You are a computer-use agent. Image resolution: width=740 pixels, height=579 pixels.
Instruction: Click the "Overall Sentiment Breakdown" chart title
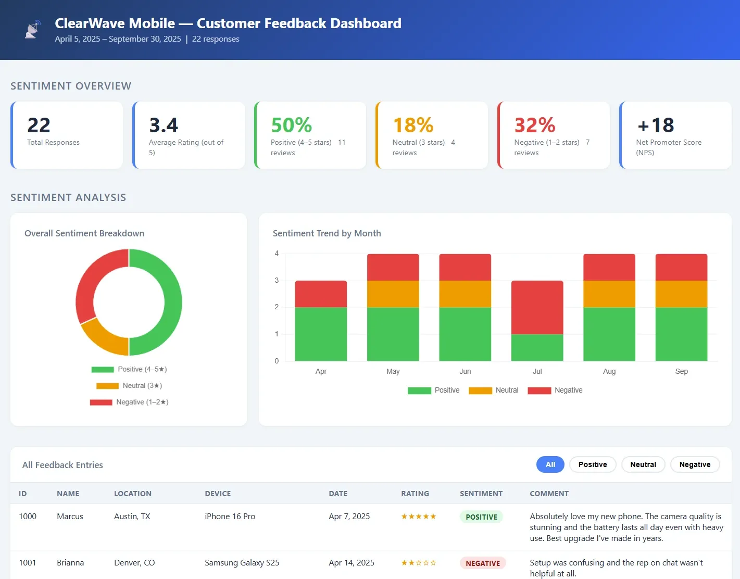[x=84, y=233]
